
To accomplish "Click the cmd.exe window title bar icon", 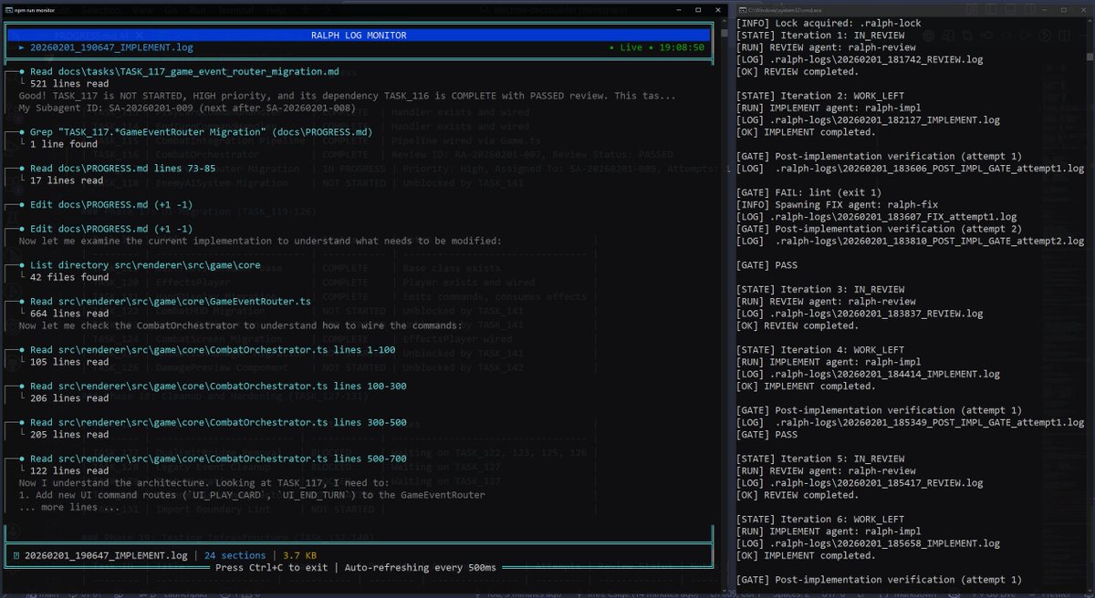I will point(744,9).
